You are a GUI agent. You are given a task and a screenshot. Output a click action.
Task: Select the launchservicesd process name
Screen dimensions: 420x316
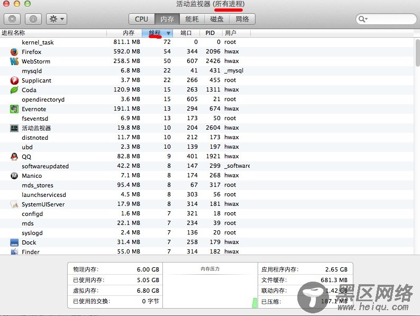(x=44, y=195)
